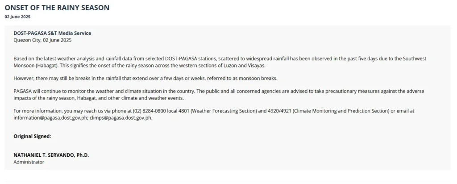457x184 pixels.
Task: Click the '02 June 2025' date under the title
Action: [x=17, y=17]
